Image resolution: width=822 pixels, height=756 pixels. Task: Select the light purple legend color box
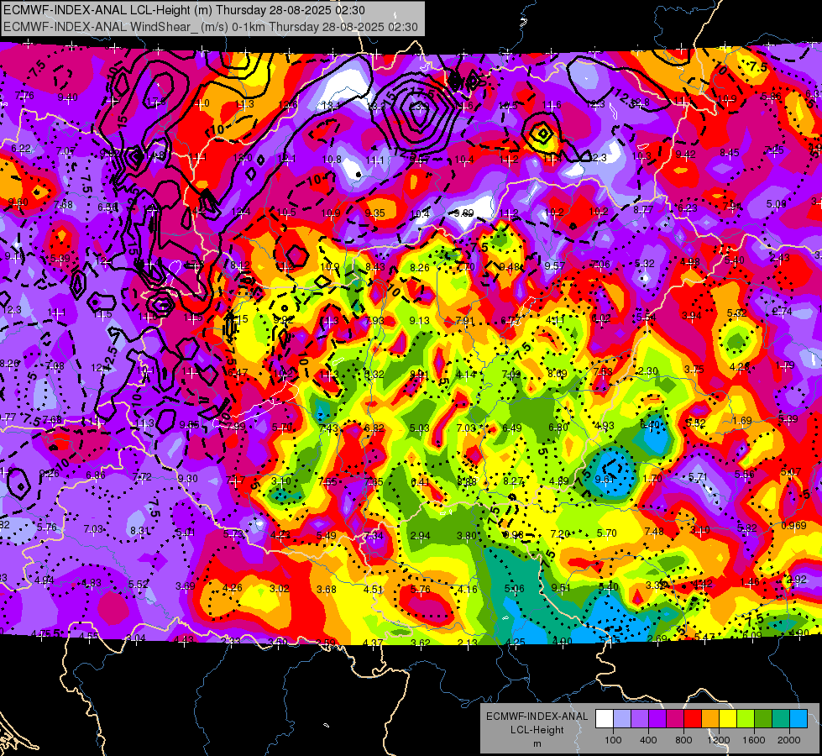pos(640,719)
